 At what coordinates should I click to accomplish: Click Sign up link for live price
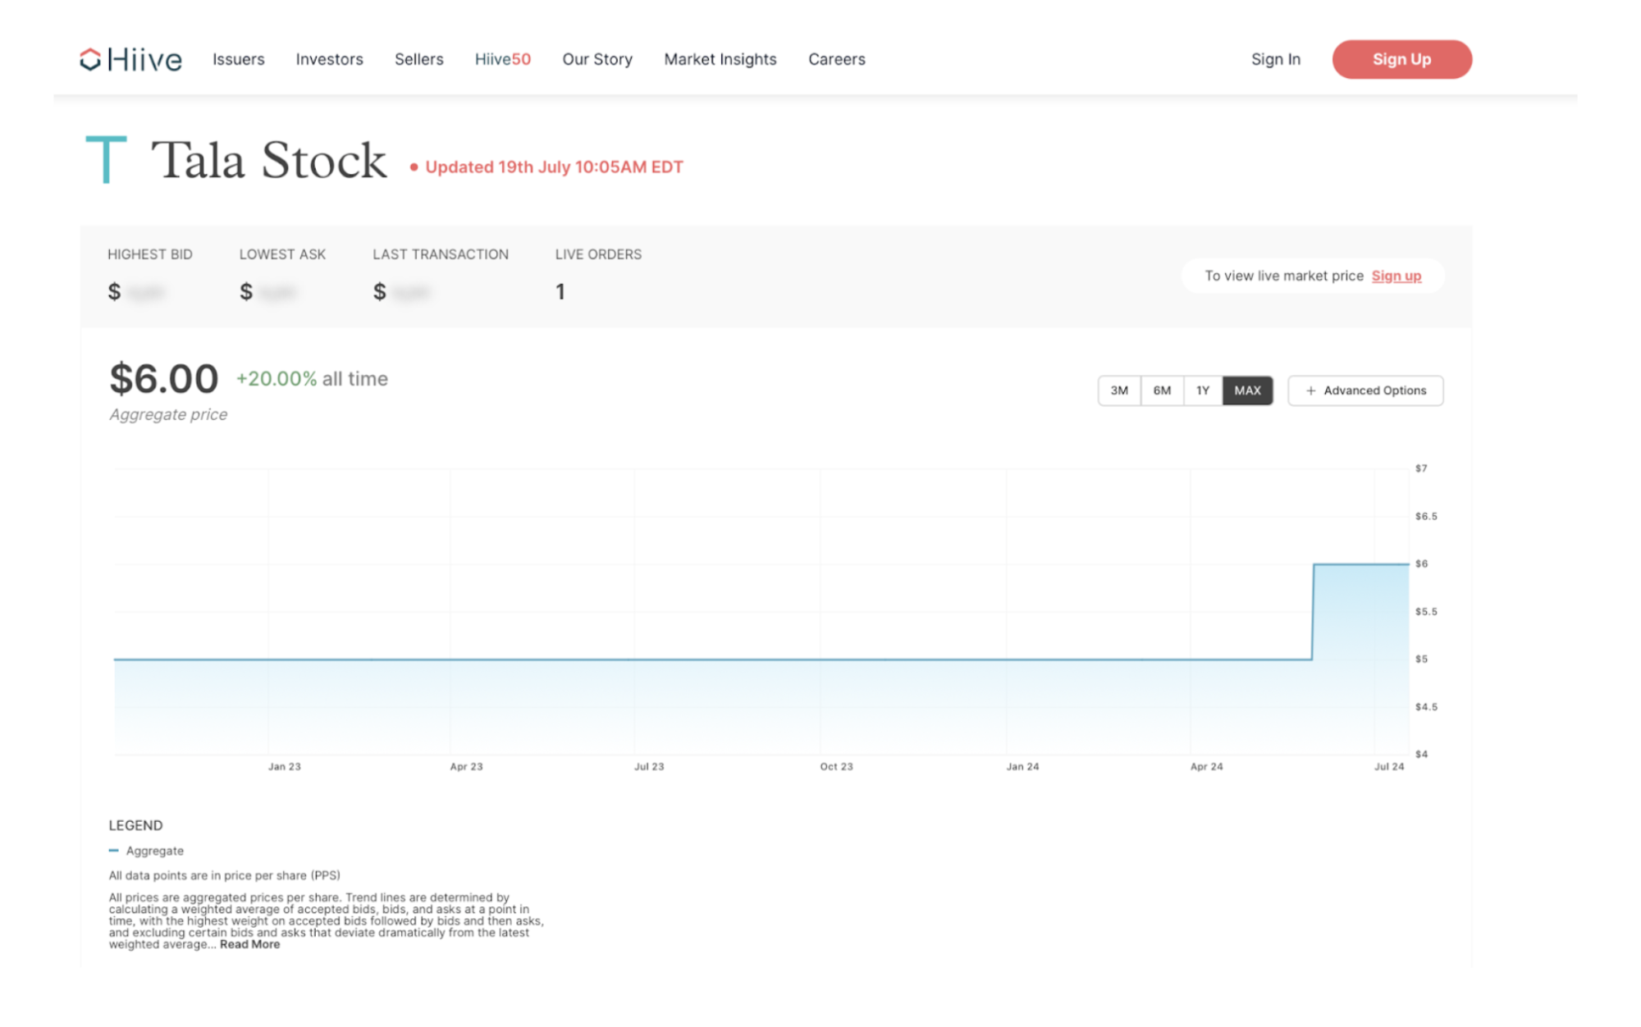tap(1396, 276)
